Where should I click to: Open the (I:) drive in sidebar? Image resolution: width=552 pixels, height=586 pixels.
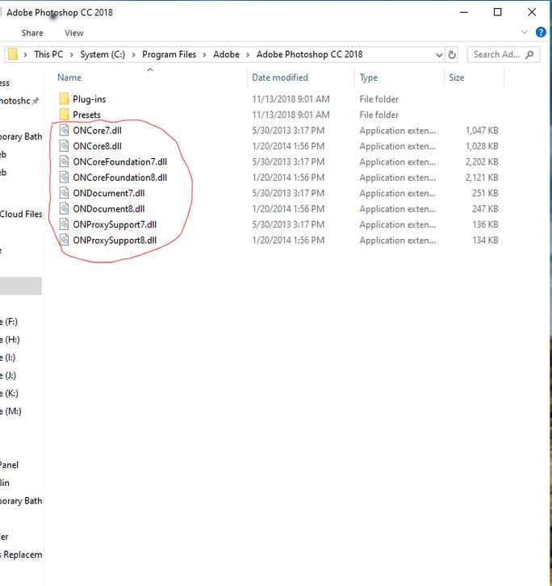tap(8, 358)
